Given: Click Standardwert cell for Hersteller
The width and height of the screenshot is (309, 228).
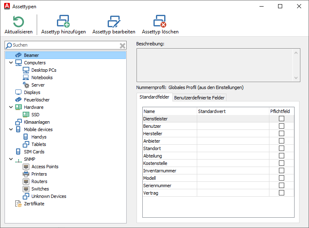Looking at the screenshot, I should point(233,134).
